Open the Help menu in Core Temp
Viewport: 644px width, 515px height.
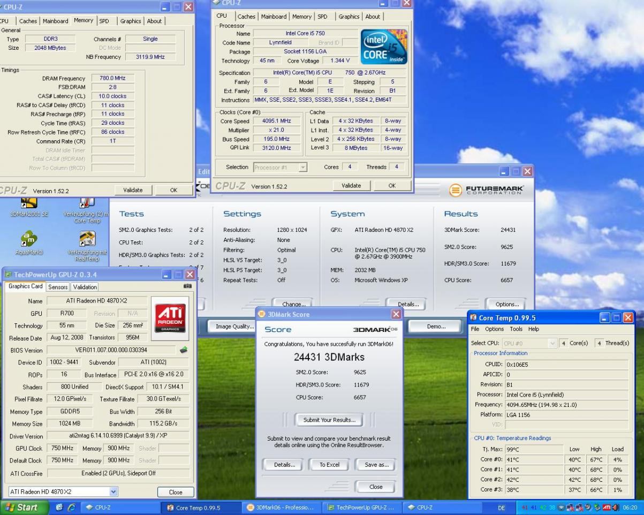pos(534,329)
